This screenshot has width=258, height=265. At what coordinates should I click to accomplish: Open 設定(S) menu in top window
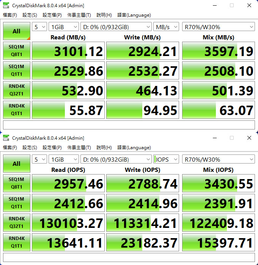point(30,15)
